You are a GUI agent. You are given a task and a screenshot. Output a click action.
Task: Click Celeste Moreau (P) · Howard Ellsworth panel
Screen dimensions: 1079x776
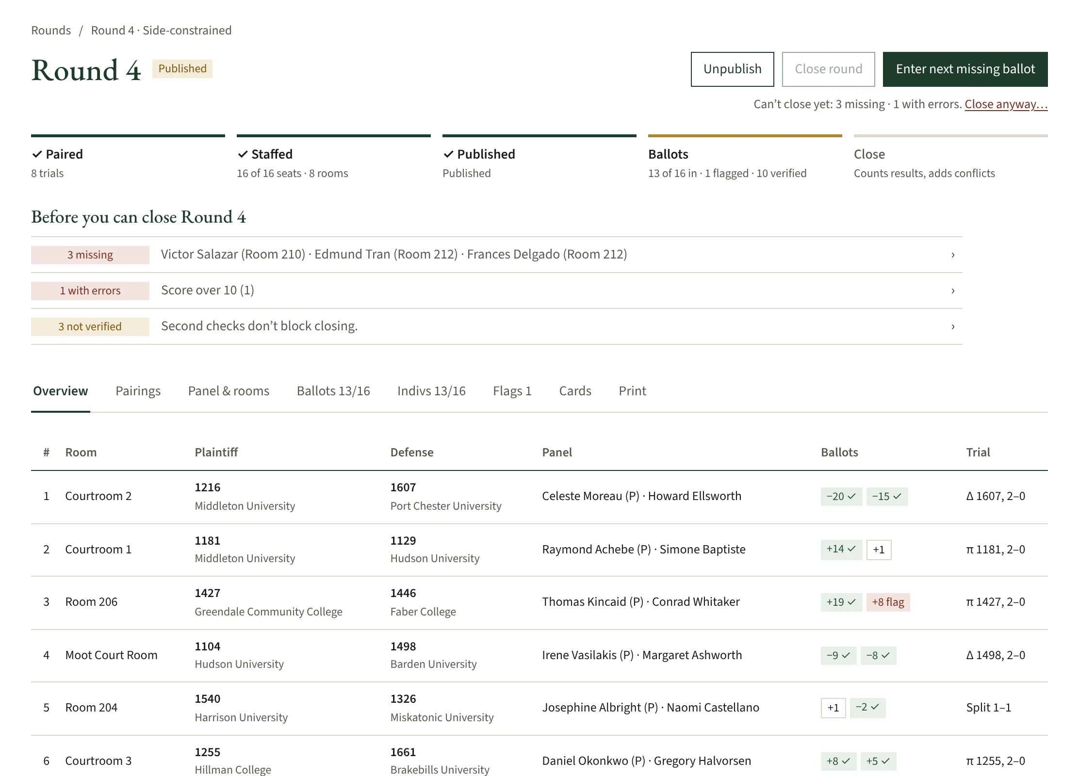click(x=641, y=496)
